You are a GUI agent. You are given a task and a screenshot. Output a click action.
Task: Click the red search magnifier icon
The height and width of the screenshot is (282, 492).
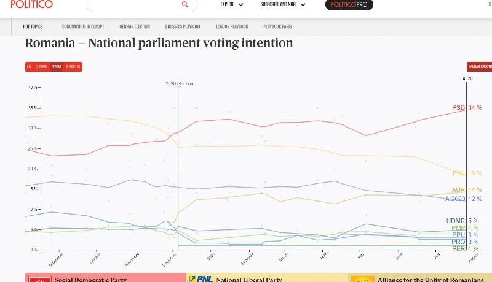pyautogui.click(x=185, y=4)
